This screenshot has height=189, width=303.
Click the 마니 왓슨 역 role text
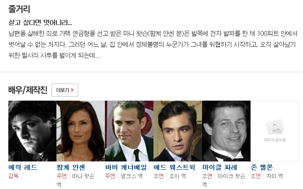pos(75,180)
